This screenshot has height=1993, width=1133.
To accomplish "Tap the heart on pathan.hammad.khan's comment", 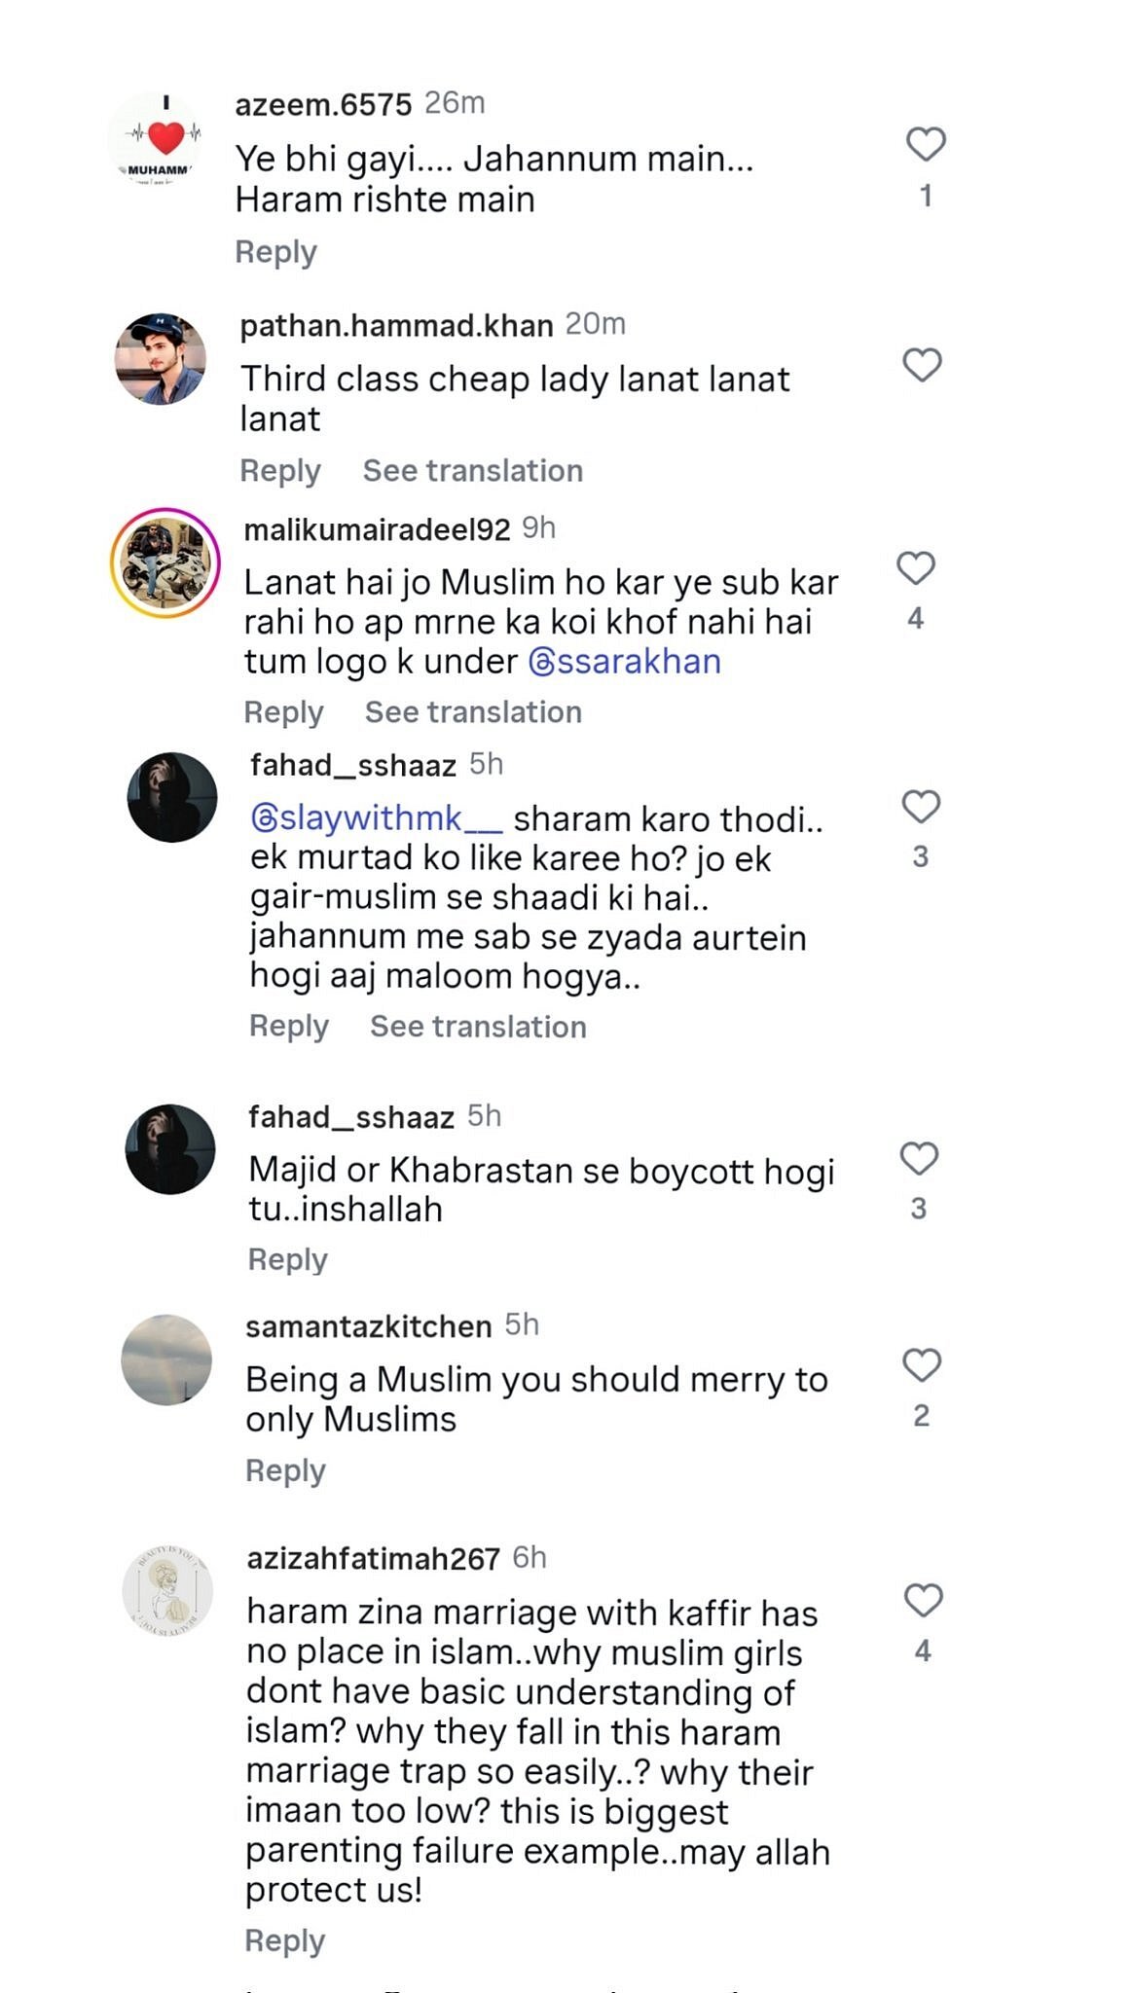I will [922, 365].
